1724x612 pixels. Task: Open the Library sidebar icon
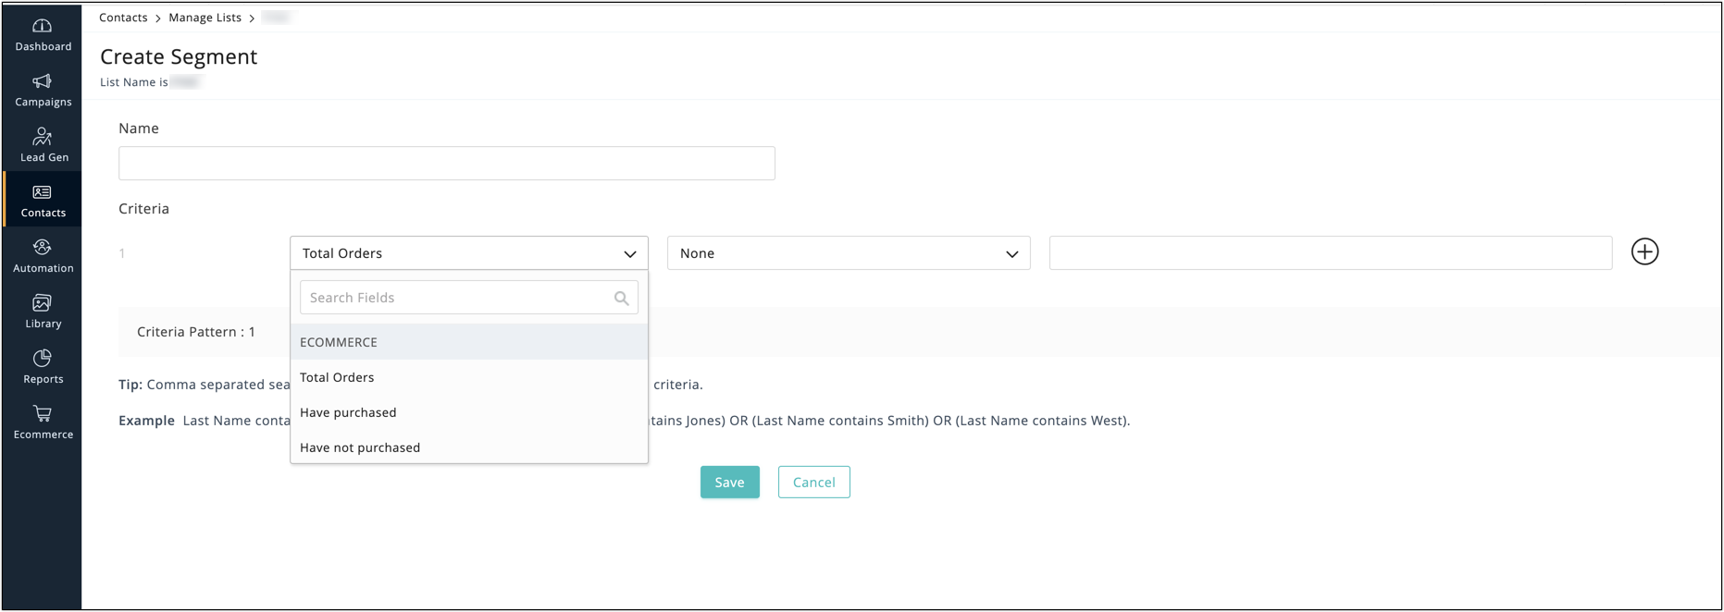click(43, 303)
